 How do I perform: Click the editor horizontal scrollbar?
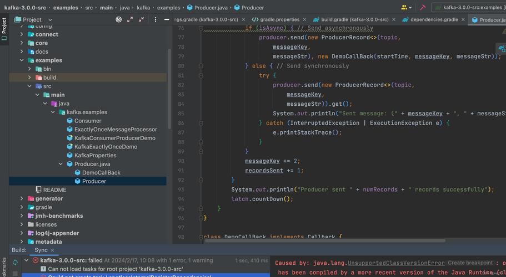(x=325, y=240)
